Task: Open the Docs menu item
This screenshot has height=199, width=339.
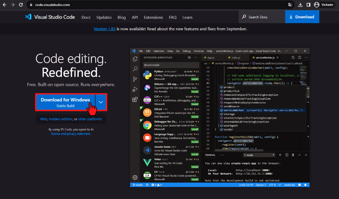Action: [86, 17]
